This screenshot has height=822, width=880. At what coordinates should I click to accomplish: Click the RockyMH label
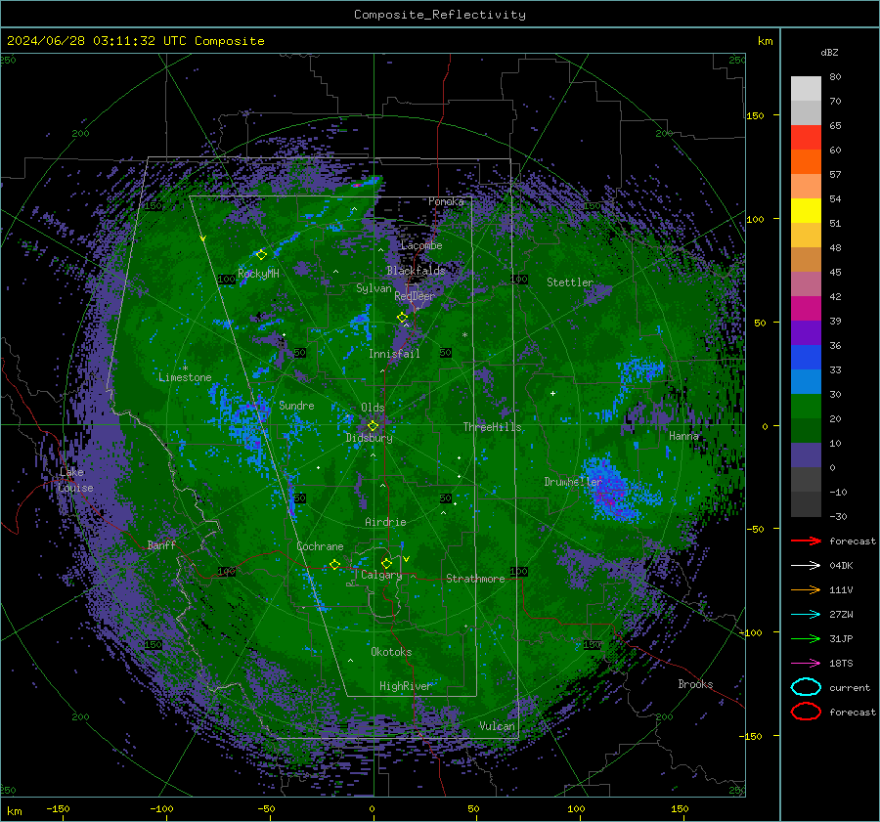tap(258, 274)
